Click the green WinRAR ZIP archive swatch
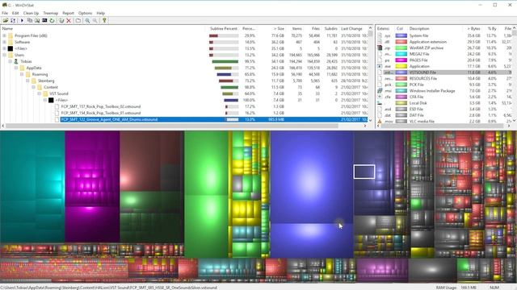This screenshot has height=290, width=517. click(x=401, y=48)
